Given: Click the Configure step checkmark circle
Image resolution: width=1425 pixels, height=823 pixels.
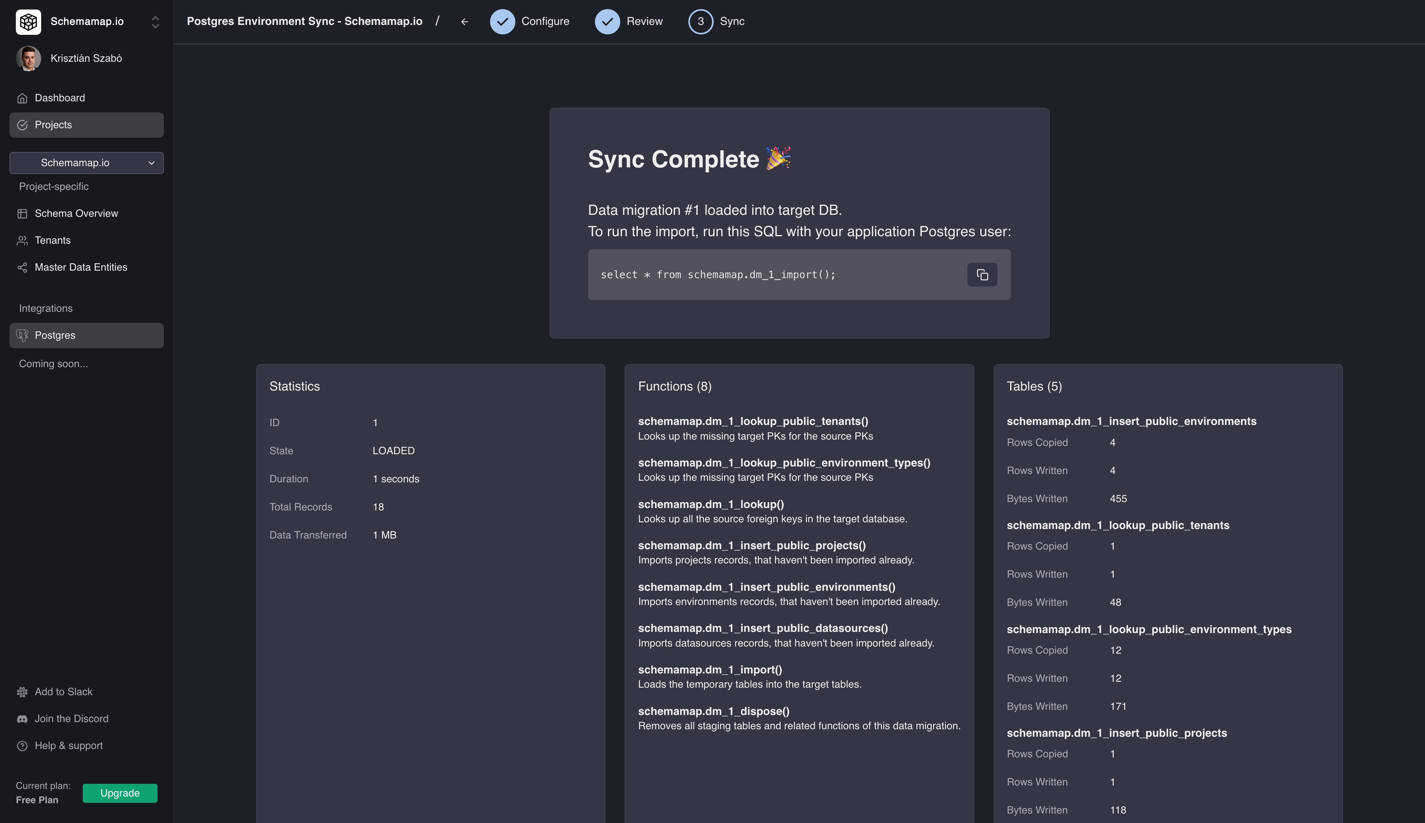Looking at the screenshot, I should pyautogui.click(x=502, y=21).
